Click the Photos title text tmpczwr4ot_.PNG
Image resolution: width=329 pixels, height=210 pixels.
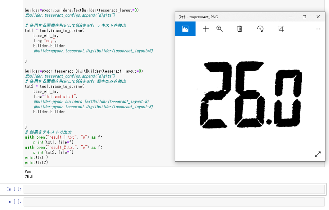(x=204, y=17)
